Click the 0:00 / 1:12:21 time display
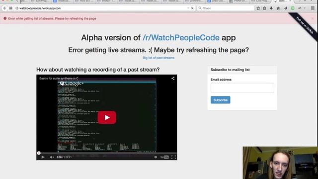Screen dimensions: 318x179 click(64, 157)
